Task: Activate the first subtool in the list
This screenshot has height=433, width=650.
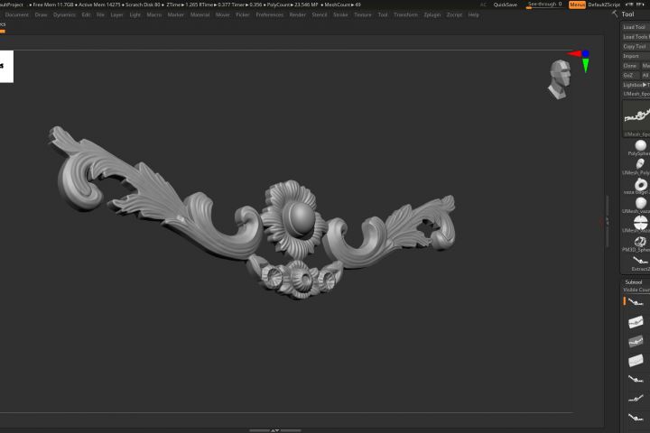Action: (636, 302)
